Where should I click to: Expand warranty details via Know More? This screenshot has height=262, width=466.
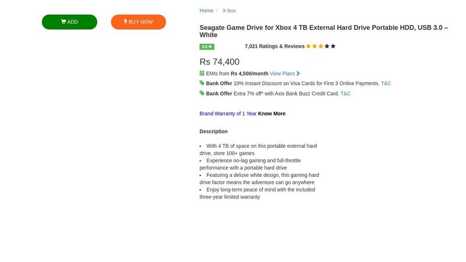pyautogui.click(x=271, y=114)
